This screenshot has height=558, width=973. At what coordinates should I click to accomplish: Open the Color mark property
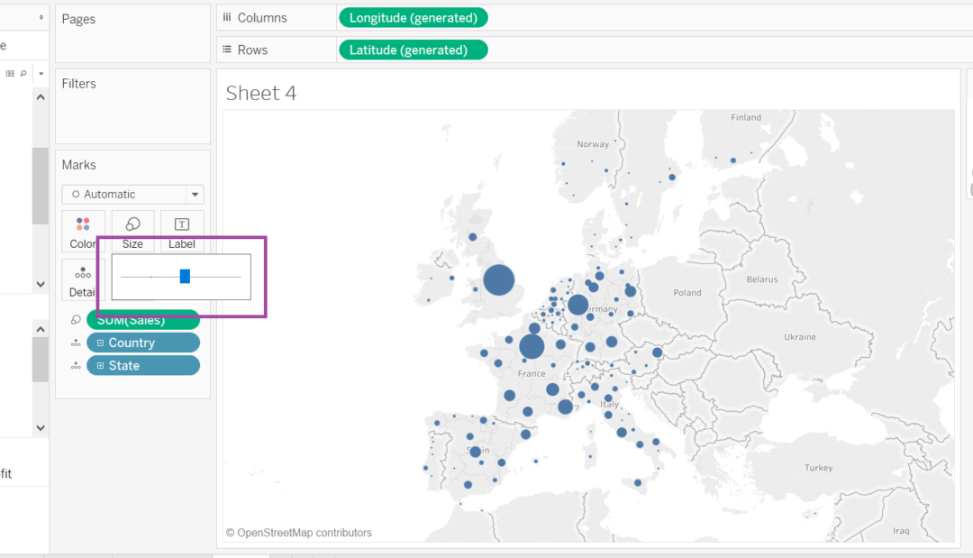tap(83, 230)
